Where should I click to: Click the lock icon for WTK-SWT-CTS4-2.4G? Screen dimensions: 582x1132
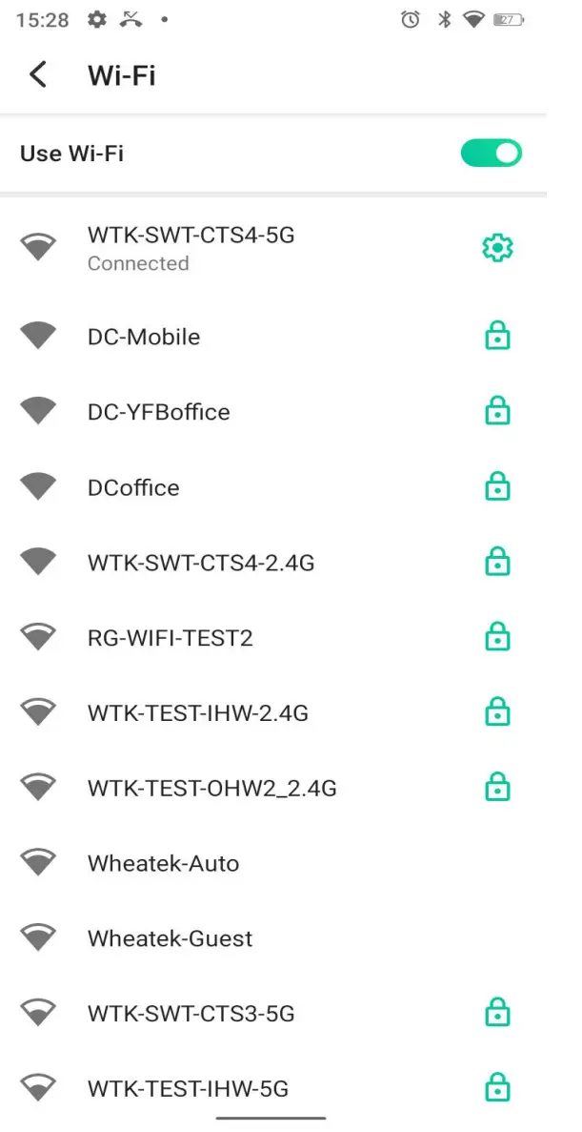(498, 562)
